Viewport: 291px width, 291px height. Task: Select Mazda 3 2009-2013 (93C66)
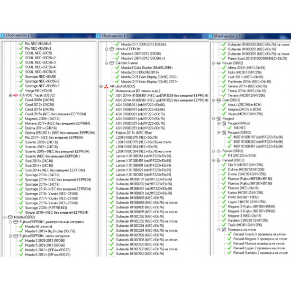tap(46, 241)
